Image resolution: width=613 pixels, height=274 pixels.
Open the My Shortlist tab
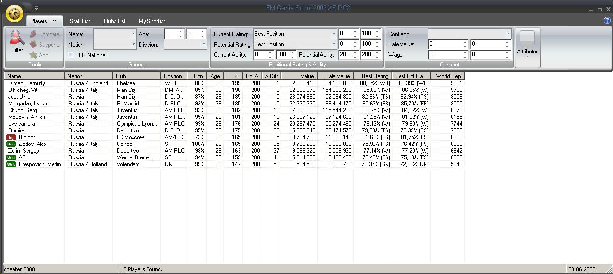152,21
